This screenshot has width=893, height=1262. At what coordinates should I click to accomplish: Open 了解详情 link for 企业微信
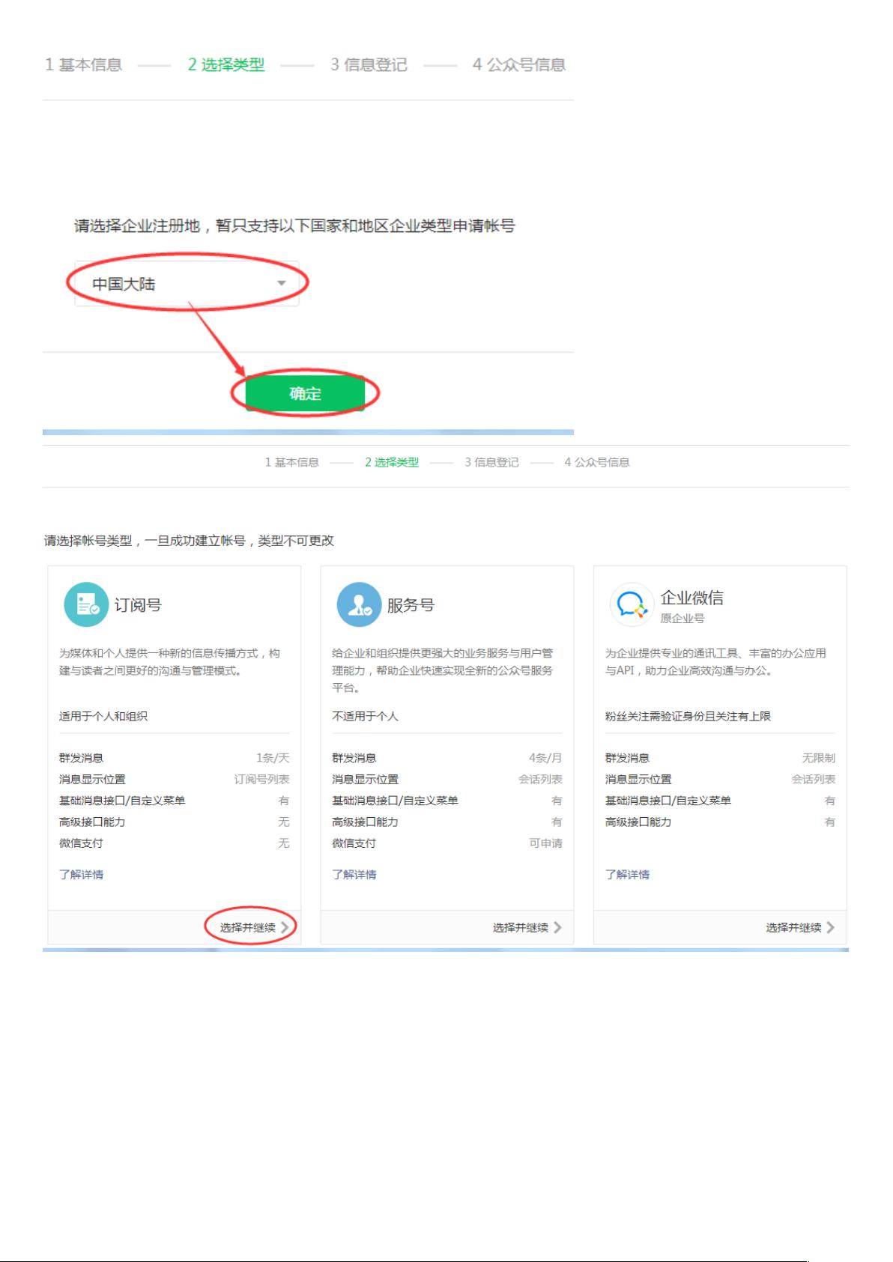click(x=627, y=874)
